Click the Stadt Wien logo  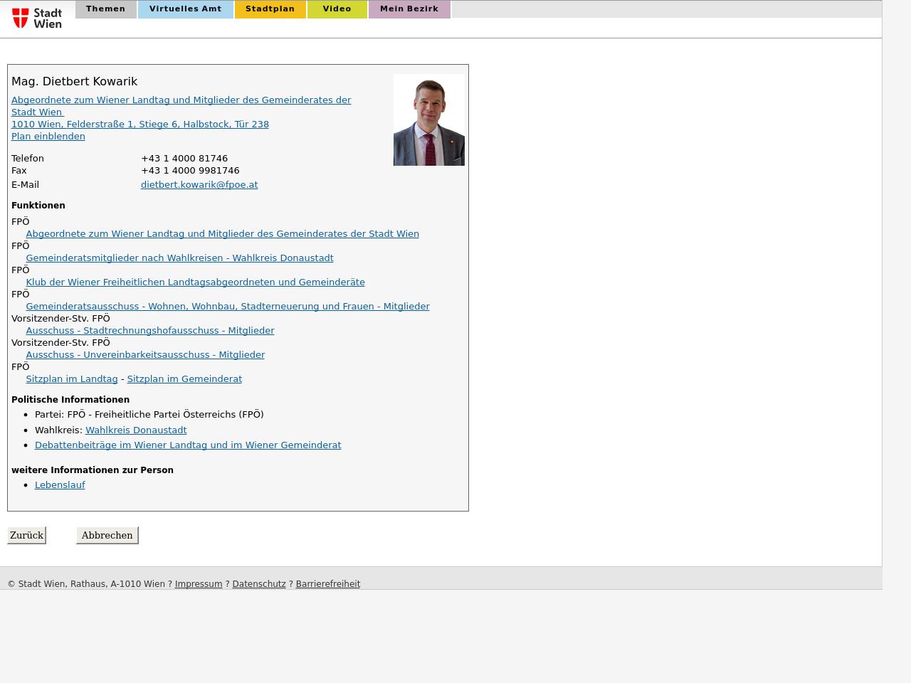pyautogui.click(x=37, y=18)
